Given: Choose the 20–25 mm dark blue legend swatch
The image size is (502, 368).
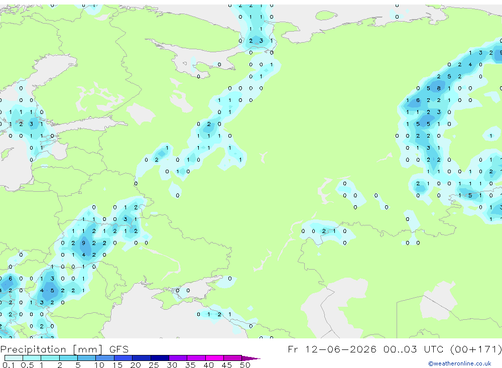Looking at the screenshot, I should [x=142, y=358].
